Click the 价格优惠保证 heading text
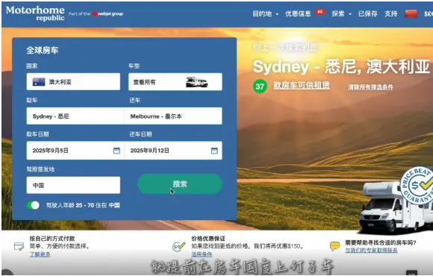433x276 pixels. click(x=208, y=239)
